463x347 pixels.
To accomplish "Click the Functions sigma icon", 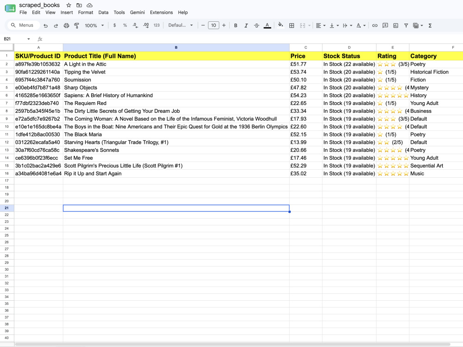I will [430, 25].
